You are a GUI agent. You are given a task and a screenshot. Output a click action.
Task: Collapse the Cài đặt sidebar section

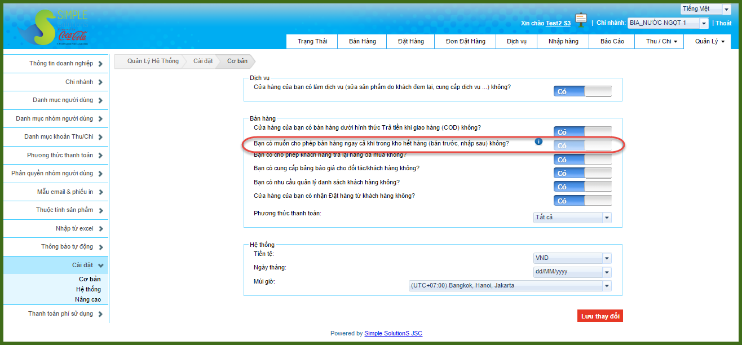point(100,265)
